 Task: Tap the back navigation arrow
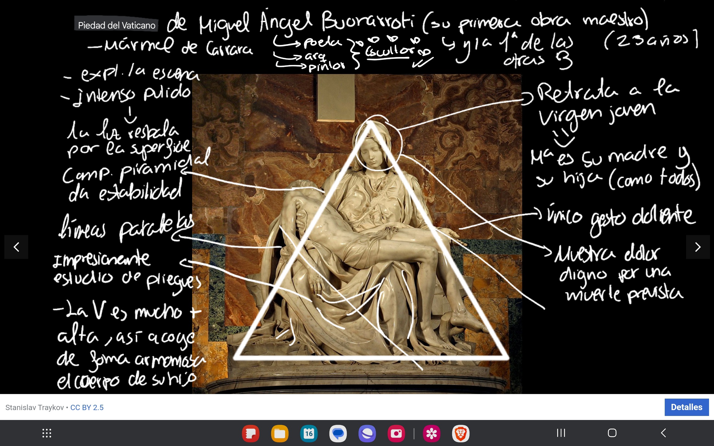click(663, 433)
